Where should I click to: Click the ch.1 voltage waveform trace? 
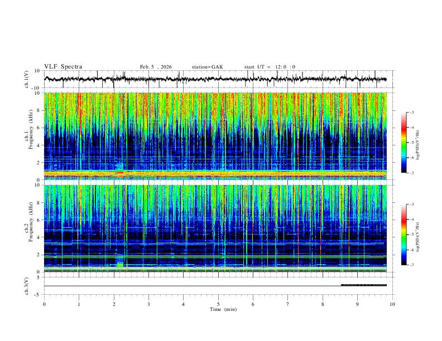(x=215, y=79)
